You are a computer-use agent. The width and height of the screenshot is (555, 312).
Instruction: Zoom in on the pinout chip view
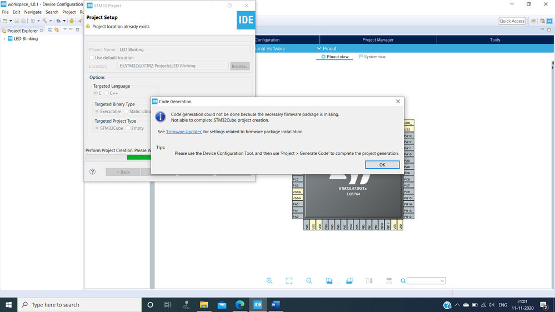click(x=269, y=280)
